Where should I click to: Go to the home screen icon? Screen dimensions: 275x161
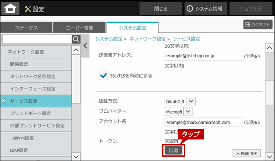click(x=10, y=9)
